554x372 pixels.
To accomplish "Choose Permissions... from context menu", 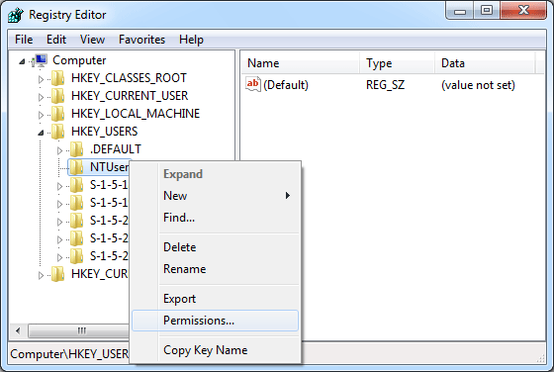I will click(216, 321).
